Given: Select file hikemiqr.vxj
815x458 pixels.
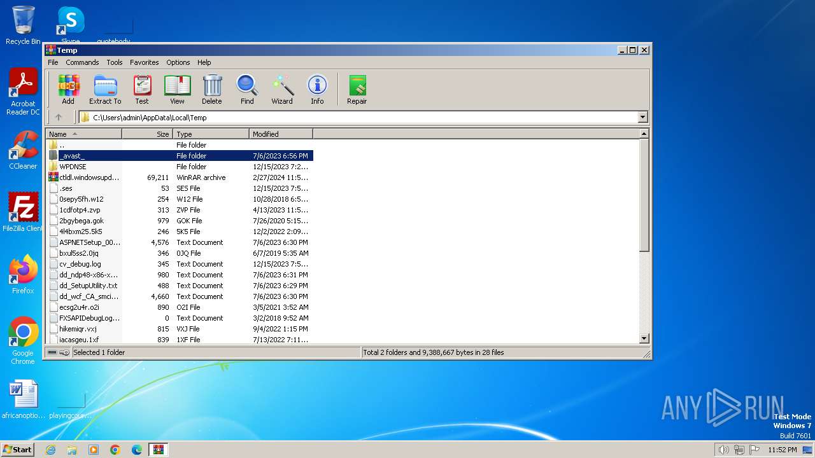Looking at the screenshot, I should pyautogui.click(x=180, y=329).
